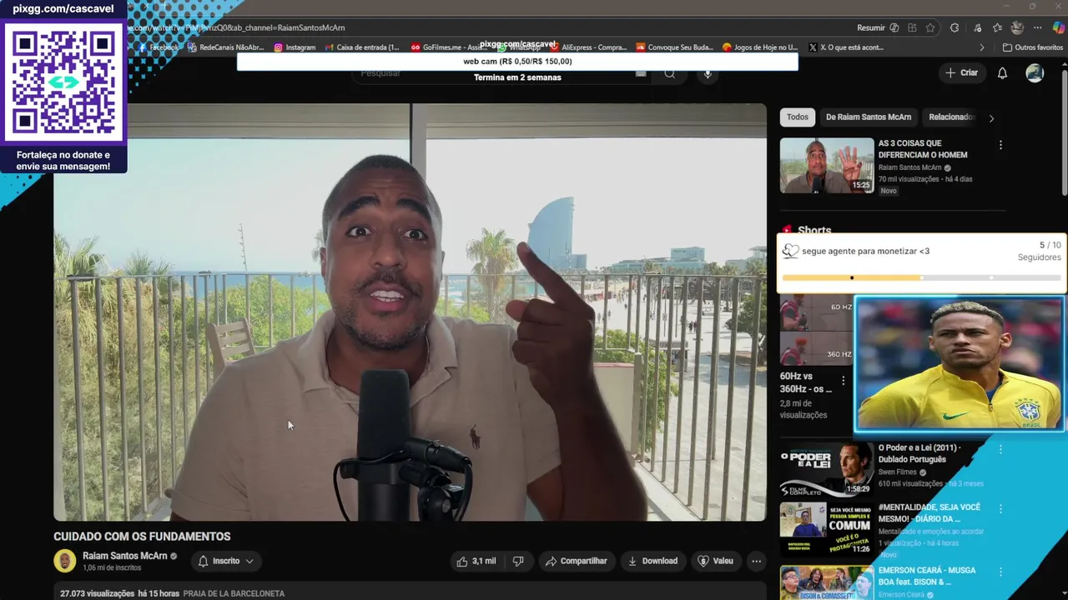The height and width of the screenshot is (600, 1068).
Task: Open more actions next to the Valeu button
Action: (x=756, y=562)
